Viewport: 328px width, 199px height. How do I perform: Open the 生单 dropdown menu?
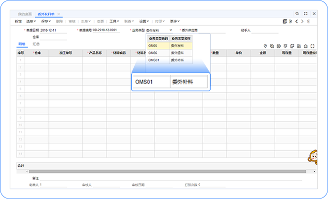pyautogui.click(x=86, y=21)
